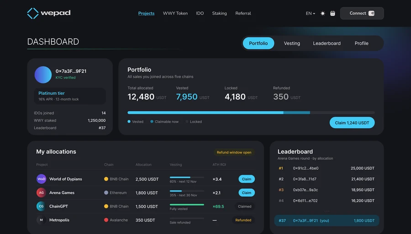Click the Vesting column header
This screenshot has width=411, height=234.
click(176, 164)
